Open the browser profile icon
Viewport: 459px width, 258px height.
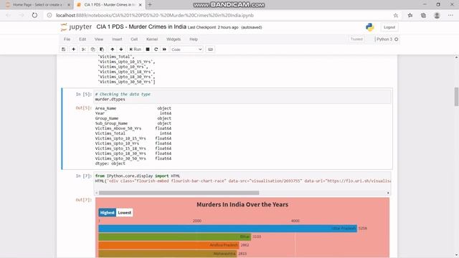(x=437, y=16)
